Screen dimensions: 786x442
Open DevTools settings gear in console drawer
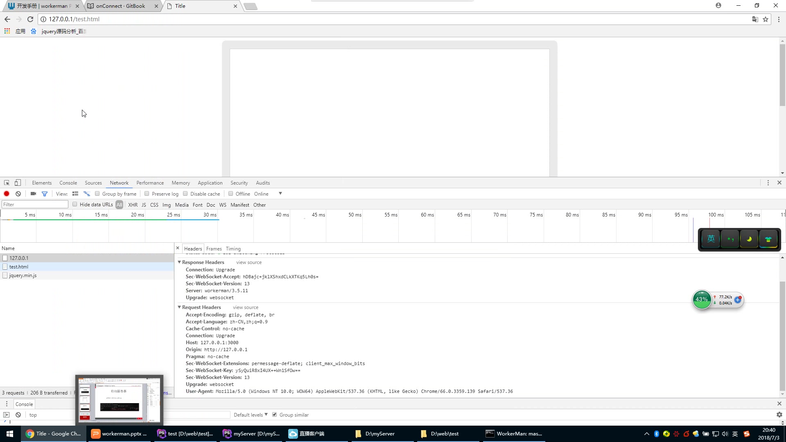(779, 415)
